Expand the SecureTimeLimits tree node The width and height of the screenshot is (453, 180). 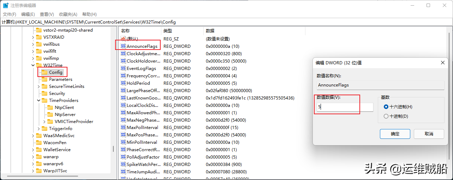(x=38, y=86)
